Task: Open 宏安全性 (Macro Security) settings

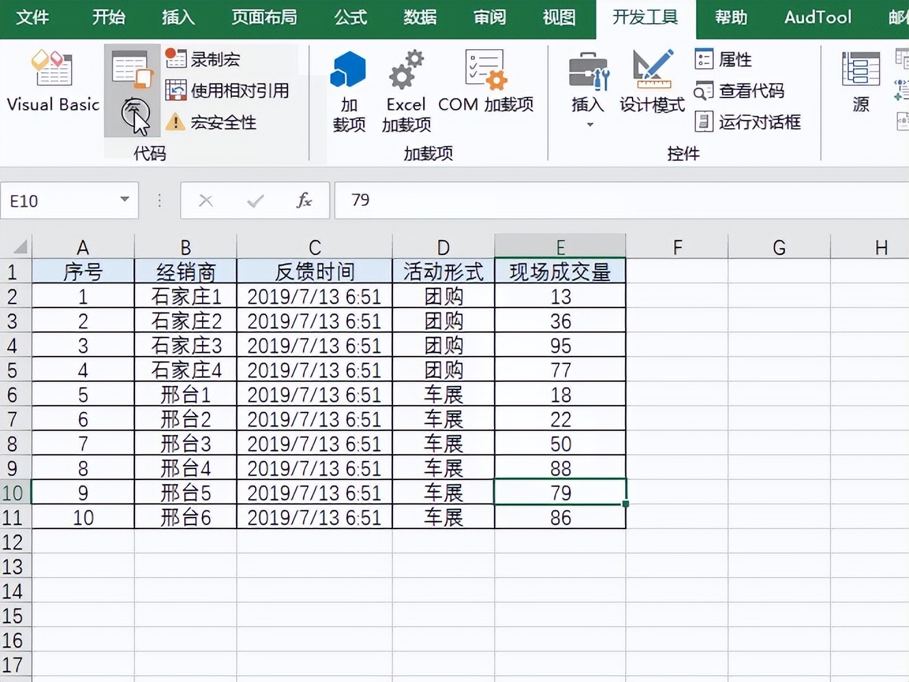Action: coord(175,123)
